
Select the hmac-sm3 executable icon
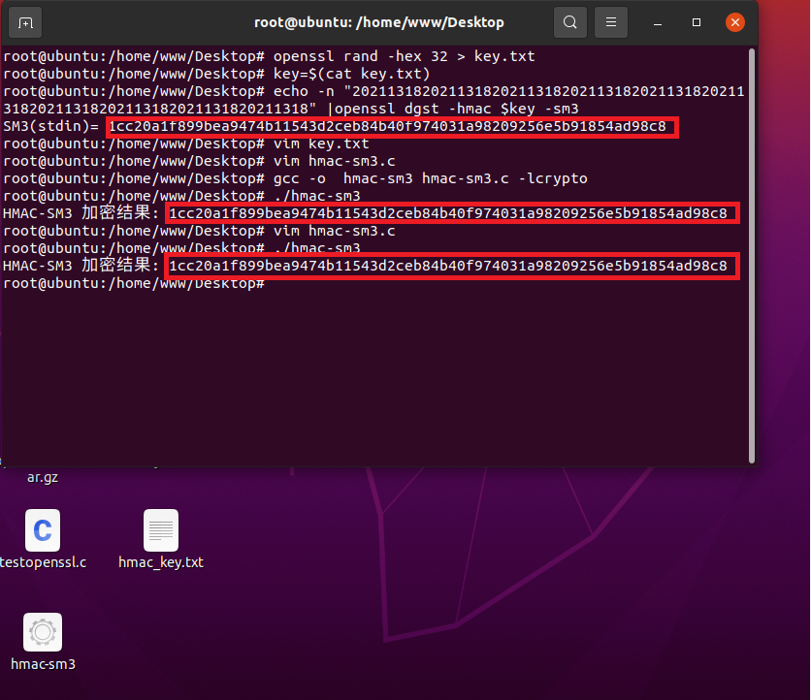pyautogui.click(x=43, y=642)
